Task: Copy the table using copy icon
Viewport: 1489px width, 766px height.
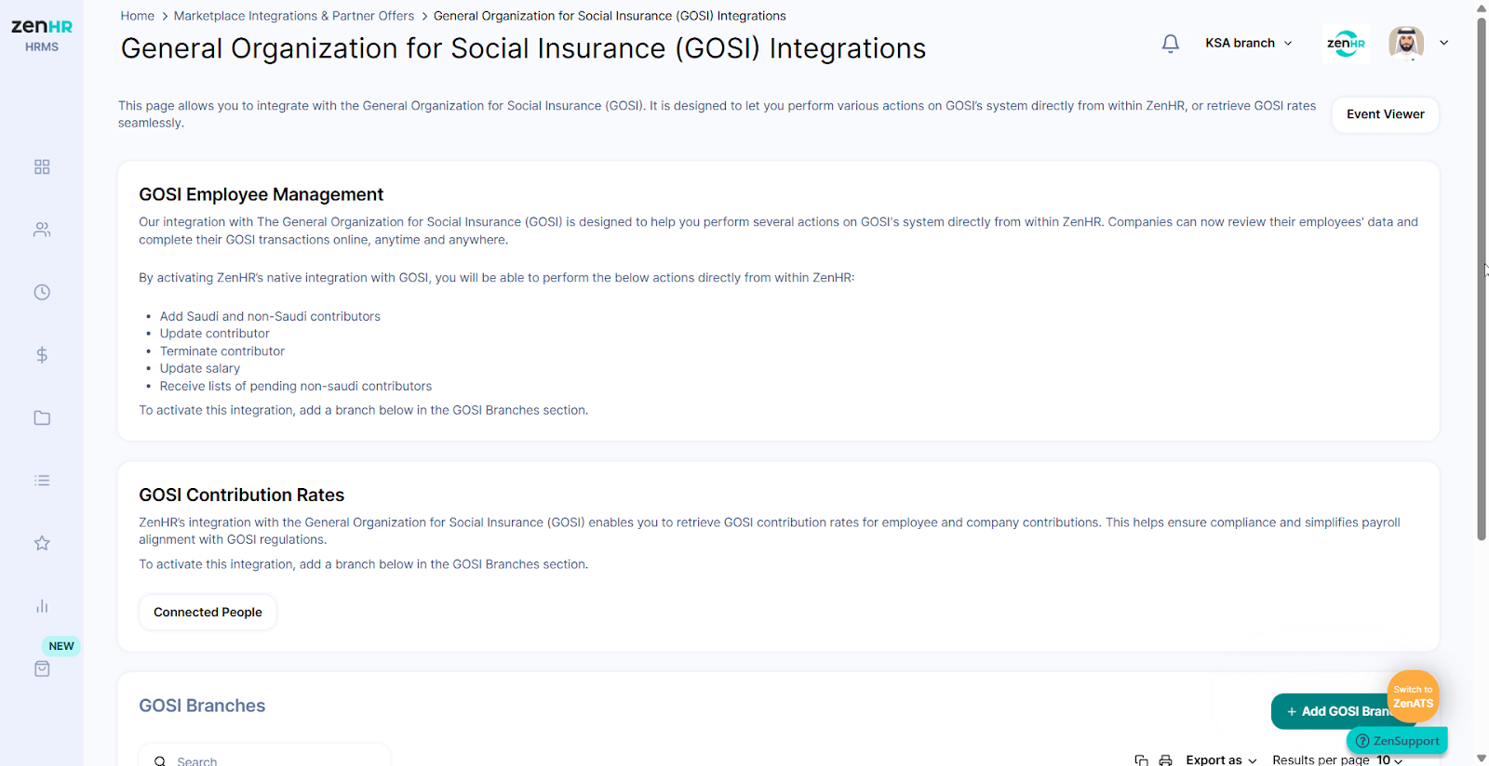Action: click(1141, 760)
